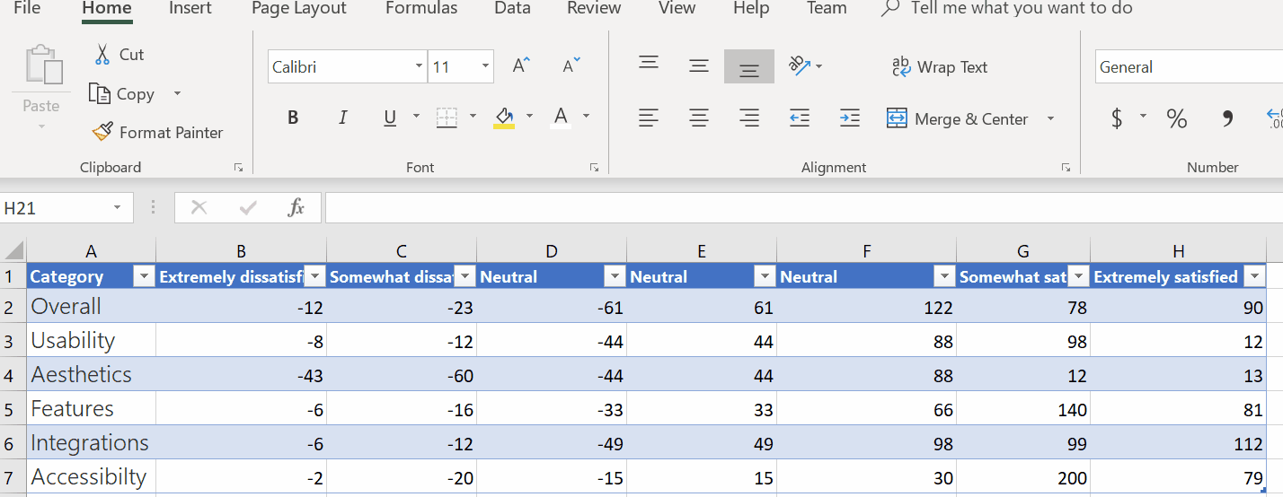Switch to the Data tab
This screenshot has height=497, width=1283.
[x=512, y=8]
